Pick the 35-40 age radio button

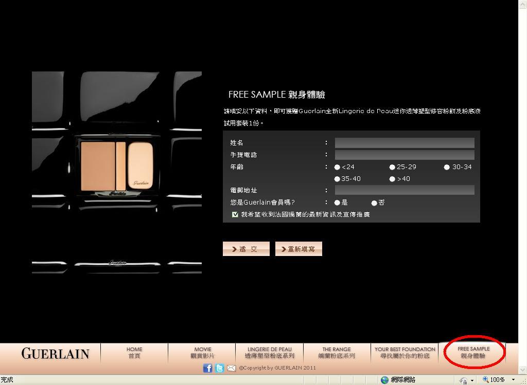tap(337, 179)
